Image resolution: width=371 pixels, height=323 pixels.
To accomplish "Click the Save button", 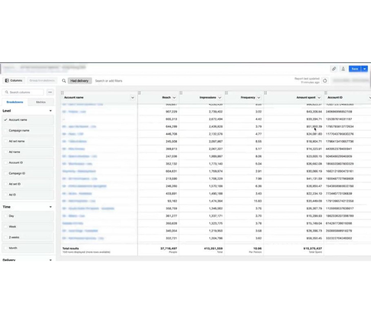I will (x=354, y=69).
